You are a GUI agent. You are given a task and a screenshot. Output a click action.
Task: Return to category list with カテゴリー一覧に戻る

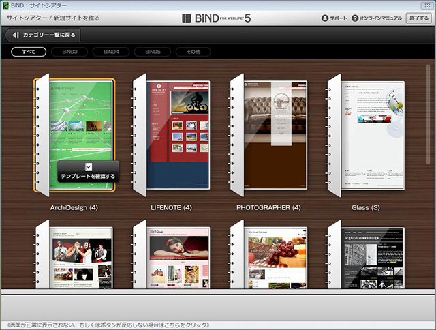point(48,35)
